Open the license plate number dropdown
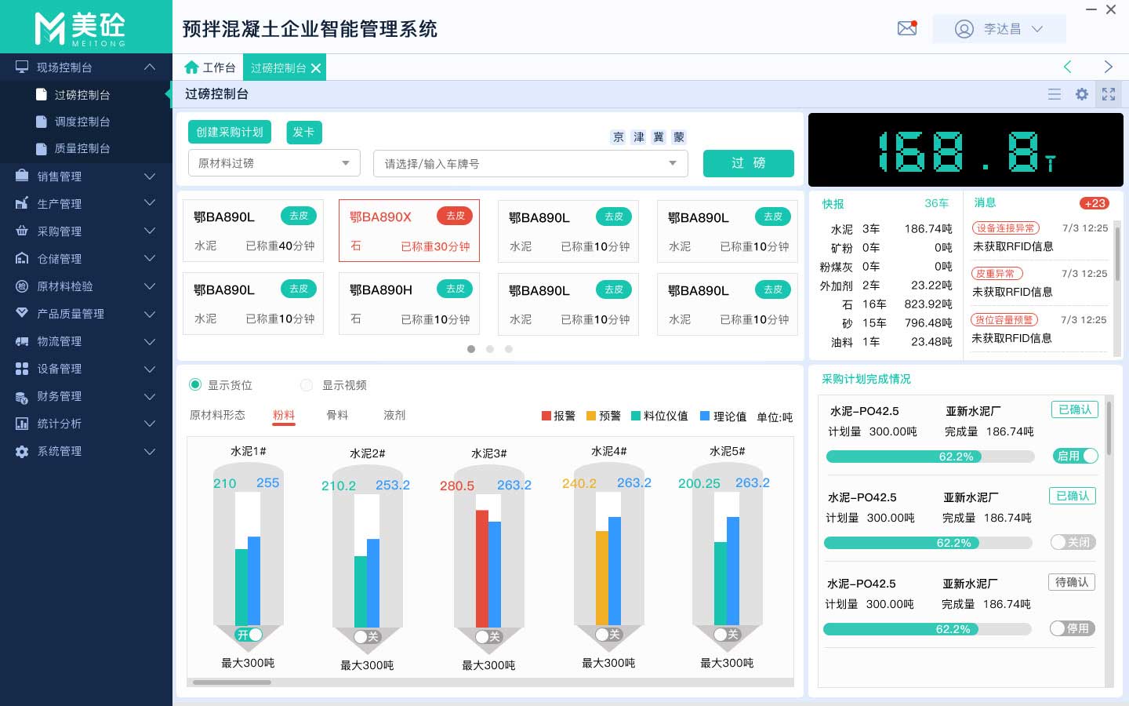This screenshot has width=1129, height=706. (x=530, y=164)
